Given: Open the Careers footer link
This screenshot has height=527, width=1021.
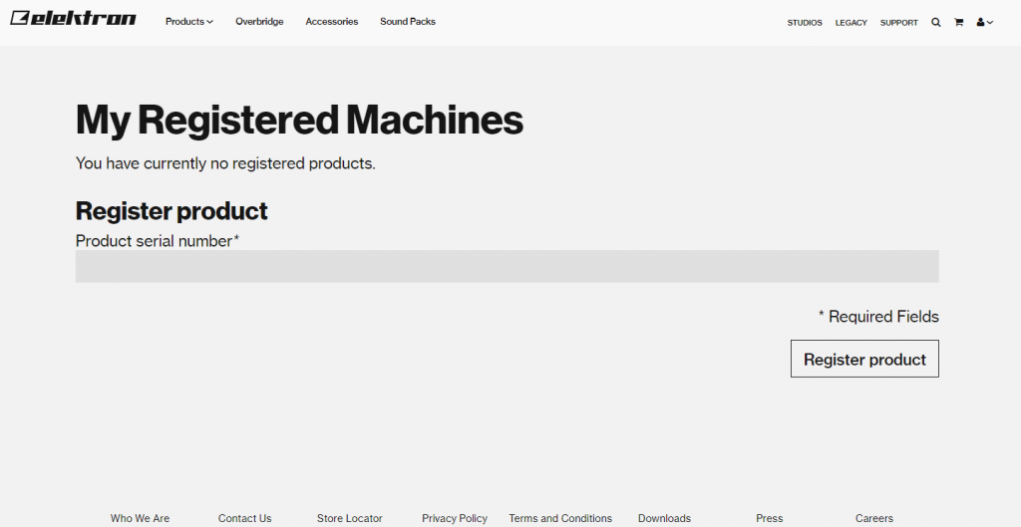Looking at the screenshot, I should (874, 519).
